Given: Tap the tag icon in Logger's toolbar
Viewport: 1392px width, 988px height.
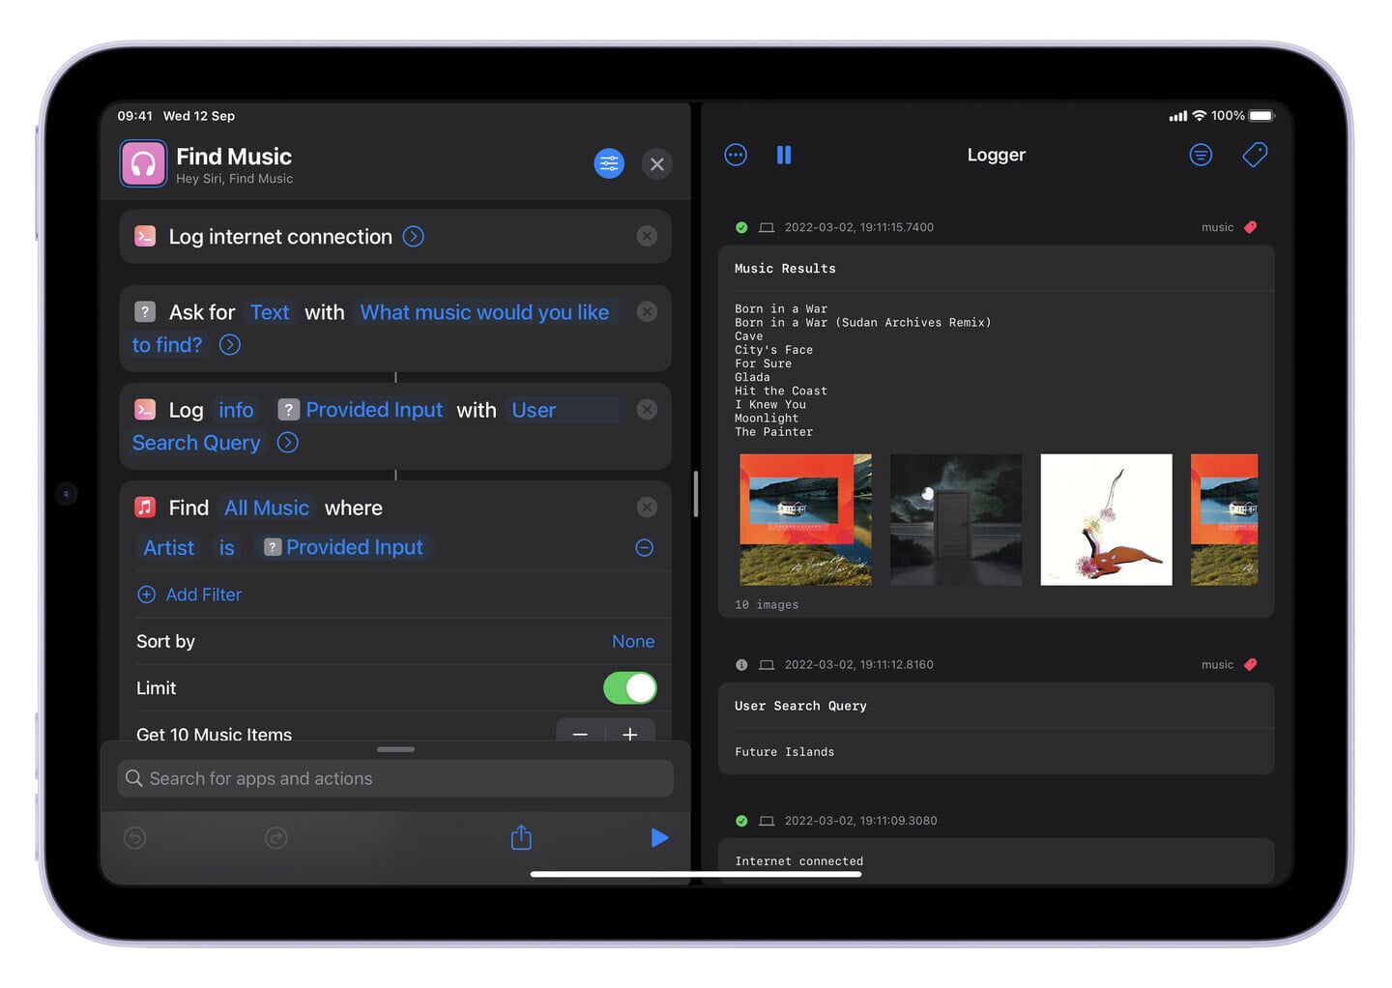Looking at the screenshot, I should [x=1254, y=155].
